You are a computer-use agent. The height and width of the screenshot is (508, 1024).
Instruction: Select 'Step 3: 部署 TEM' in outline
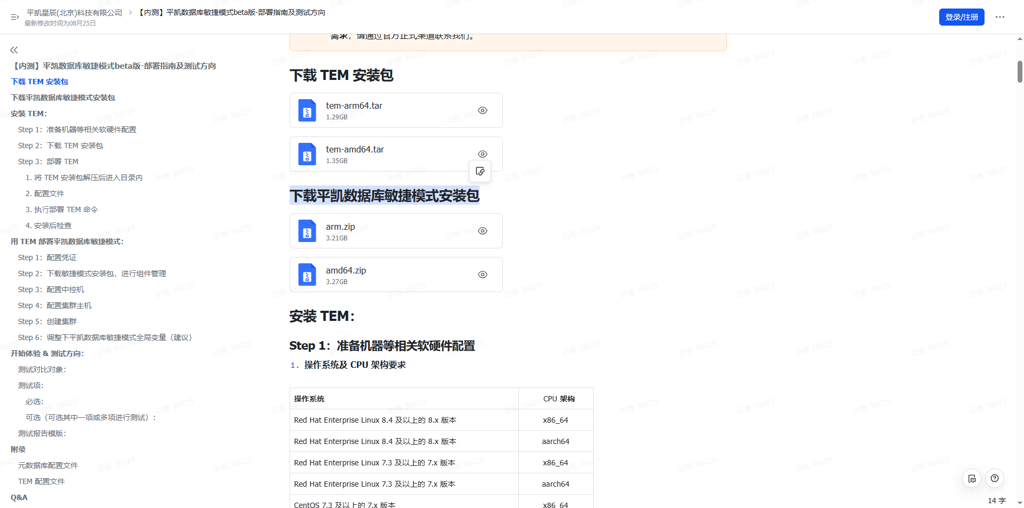click(x=48, y=162)
